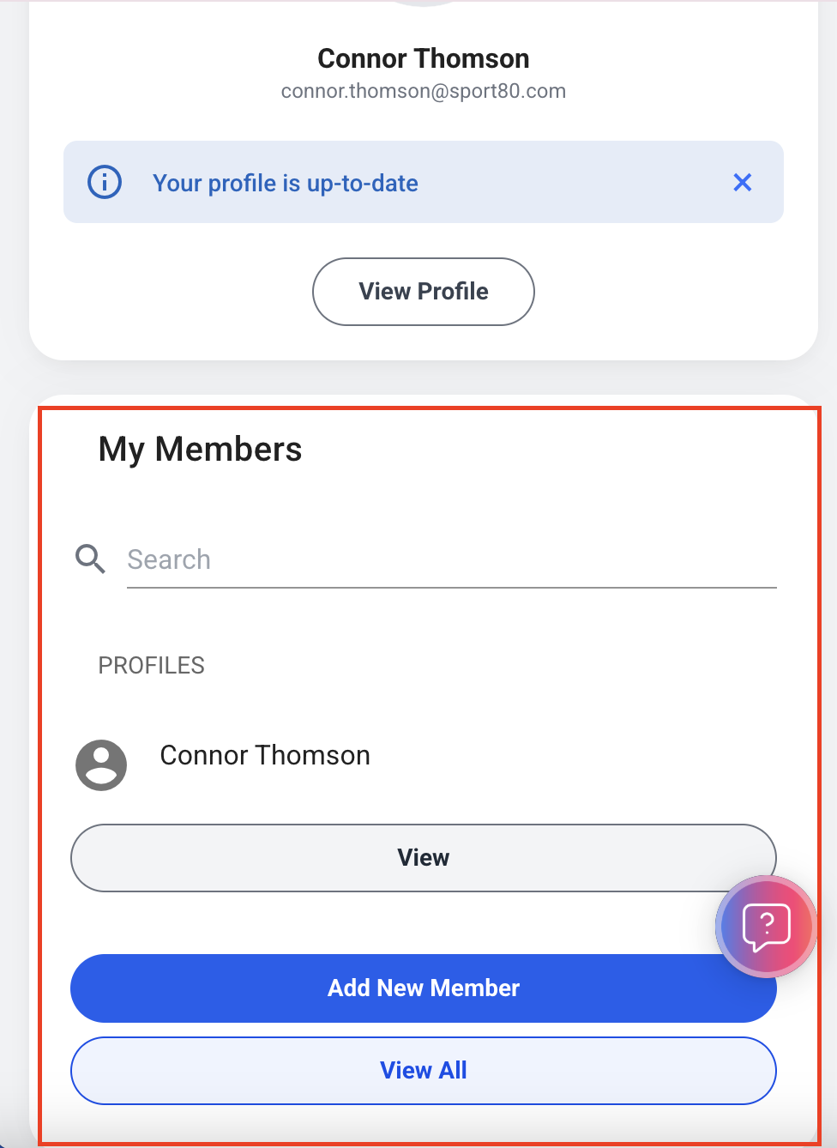Click the connor.thomson@sport80.com email address

pyautogui.click(x=424, y=91)
